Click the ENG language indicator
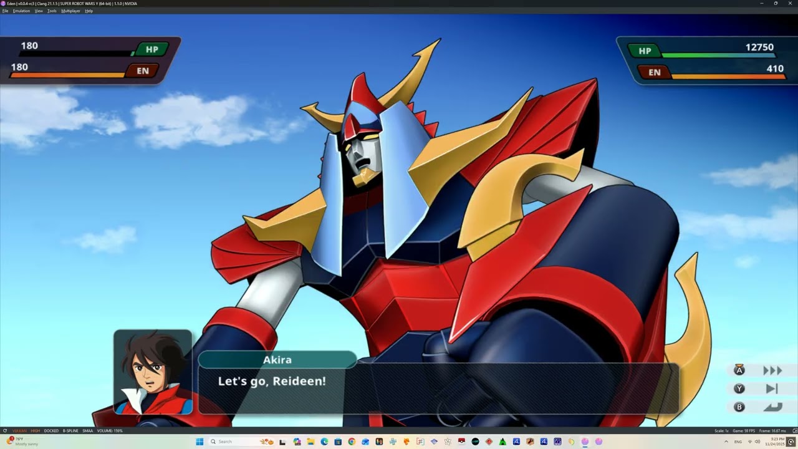Screen dimensions: 798x449 [x=738, y=442]
